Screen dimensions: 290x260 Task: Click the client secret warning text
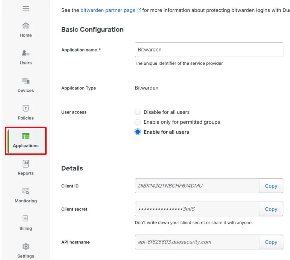(x=194, y=223)
